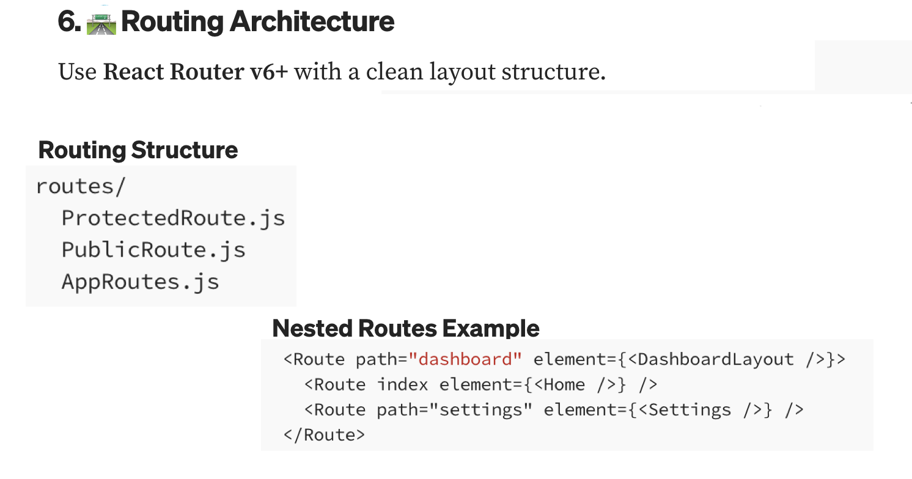
Task: Click the red "dashboard" string in code
Action: pos(465,359)
